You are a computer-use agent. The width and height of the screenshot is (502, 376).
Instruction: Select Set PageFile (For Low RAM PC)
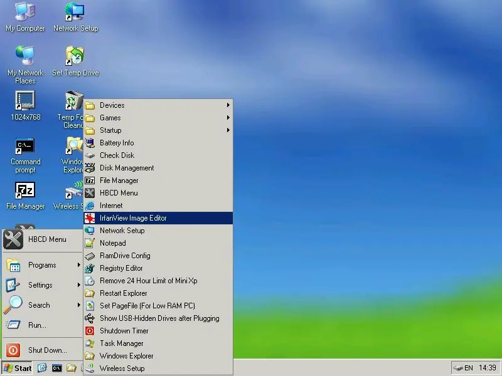pyautogui.click(x=158, y=306)
